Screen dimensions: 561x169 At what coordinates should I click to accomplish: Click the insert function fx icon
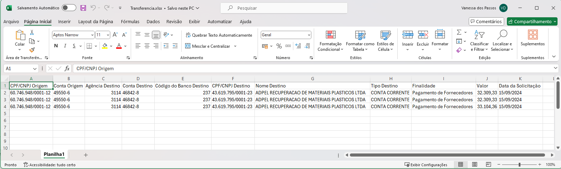[x=67, y=68]
